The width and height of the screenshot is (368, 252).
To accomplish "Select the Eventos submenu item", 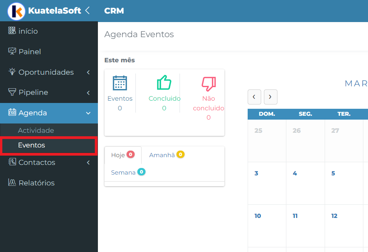I will [49, 146].
